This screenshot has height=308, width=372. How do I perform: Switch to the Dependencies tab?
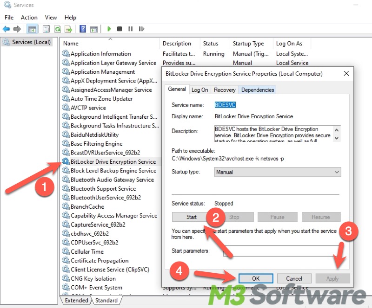(x=258, y=90)
